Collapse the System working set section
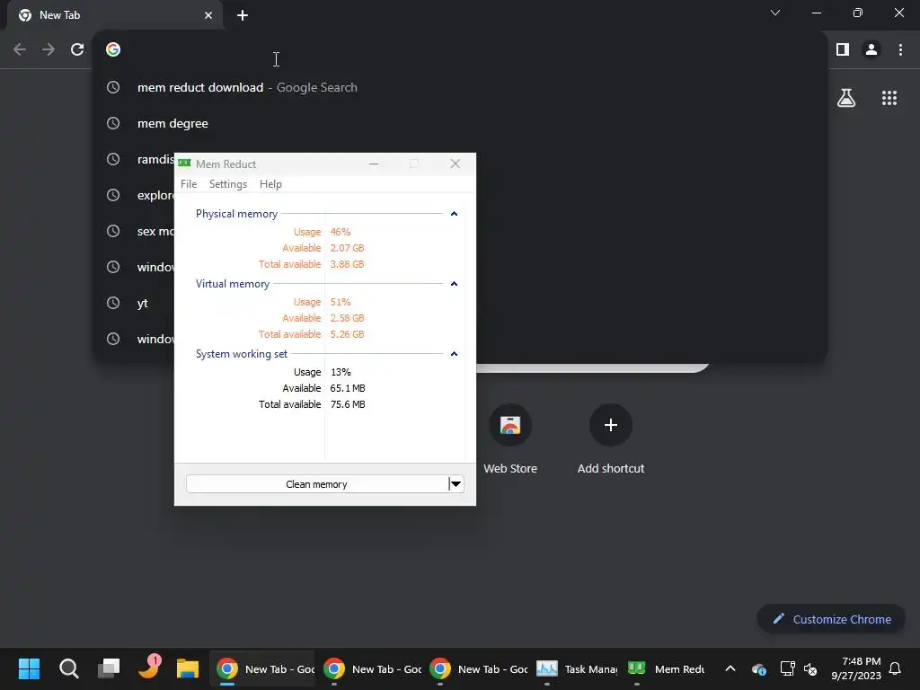 tap(454, 354)
